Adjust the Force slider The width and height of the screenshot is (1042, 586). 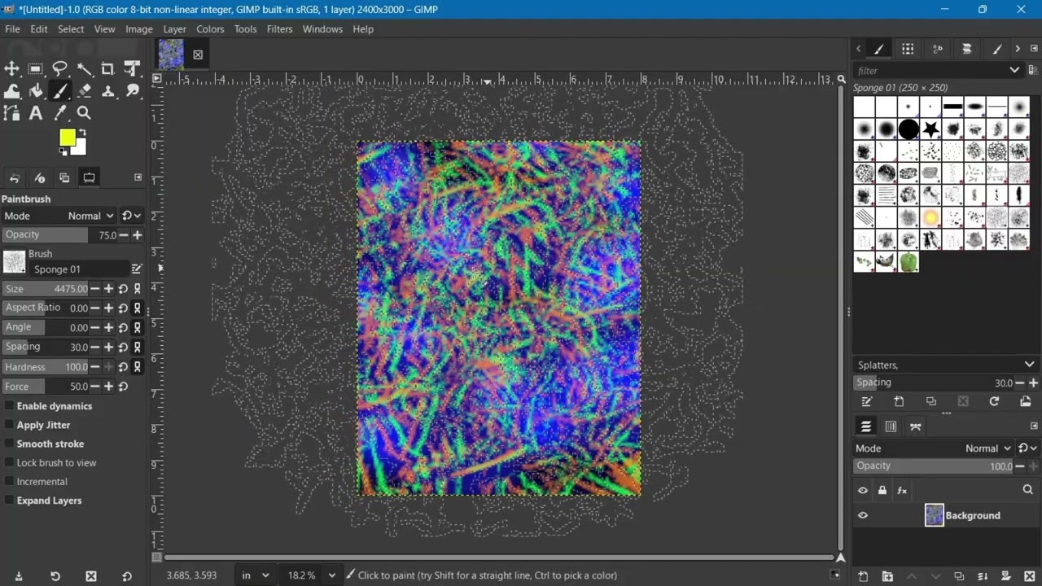click(x=46, y=387)
